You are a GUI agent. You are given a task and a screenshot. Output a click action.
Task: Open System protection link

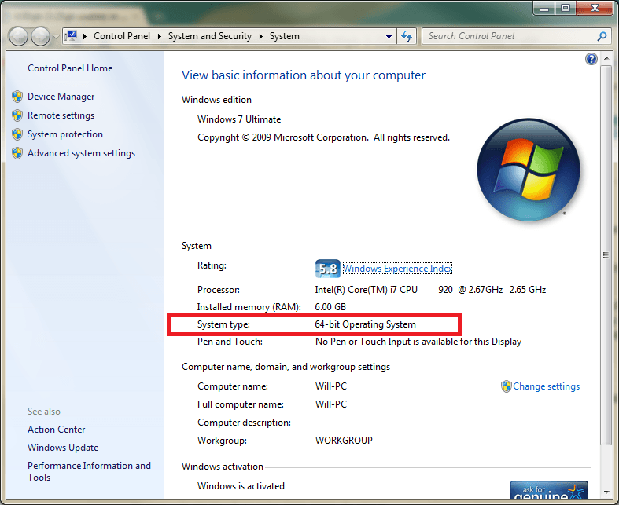65,134
